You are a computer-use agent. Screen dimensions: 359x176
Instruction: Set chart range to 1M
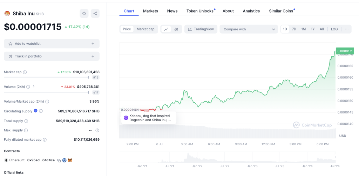click(303, 29)
